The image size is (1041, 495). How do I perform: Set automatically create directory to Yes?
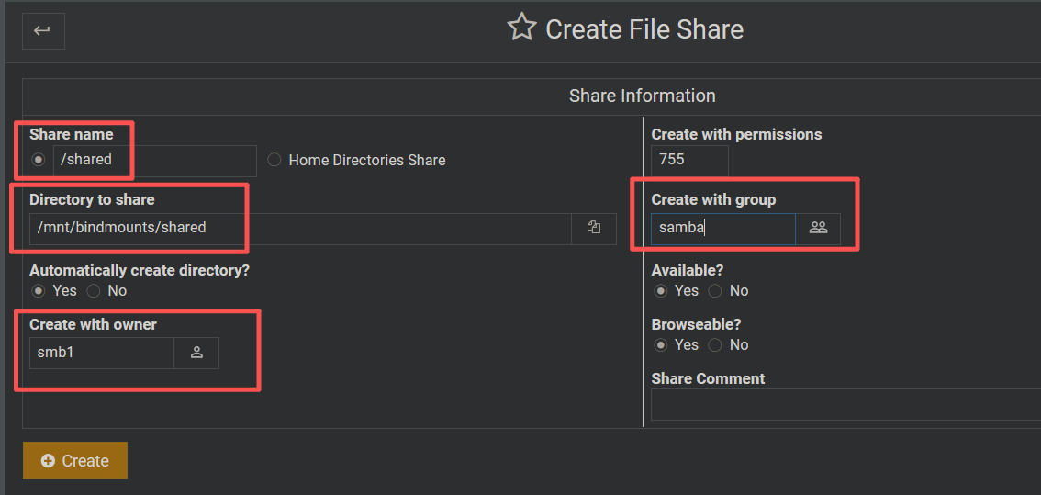coord(39,291)
